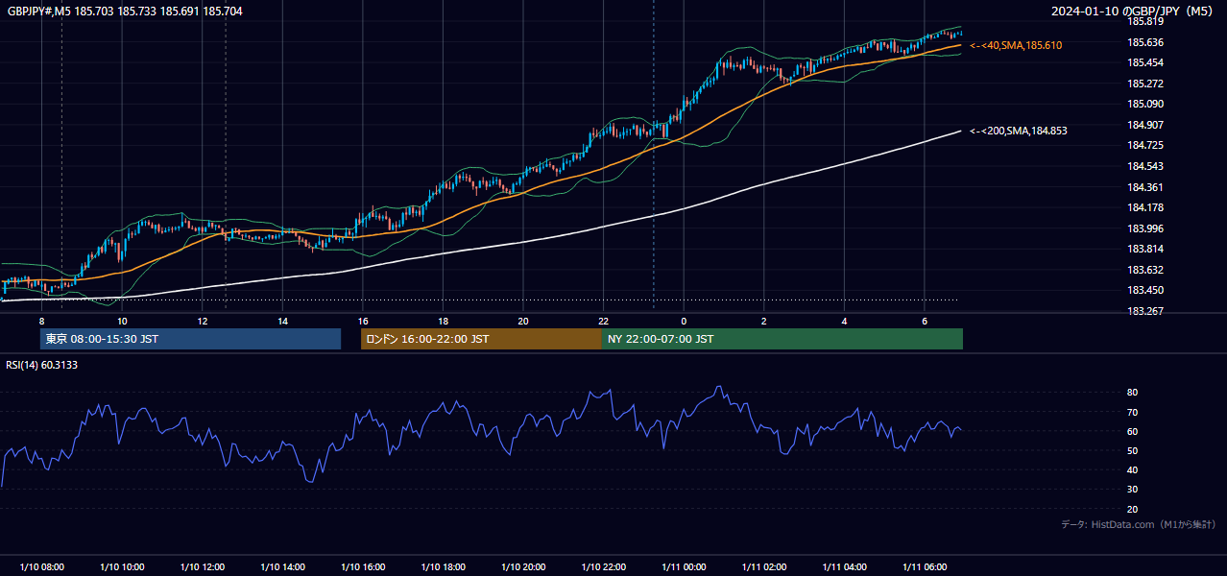The height and width of the screenshot is (576, 1227).
Task: Click hour tick 12 under price chart
Action: pyautogui.click(x=203, y=321)
